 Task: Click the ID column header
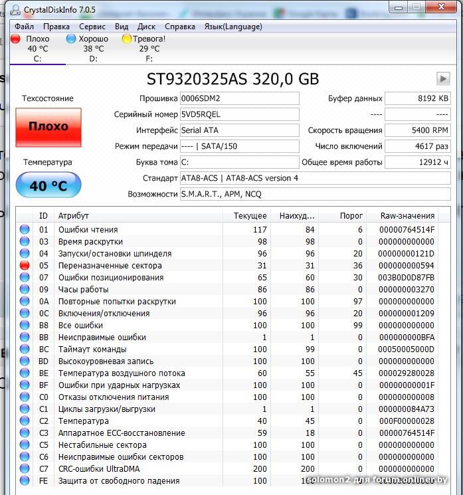(43, 216)
